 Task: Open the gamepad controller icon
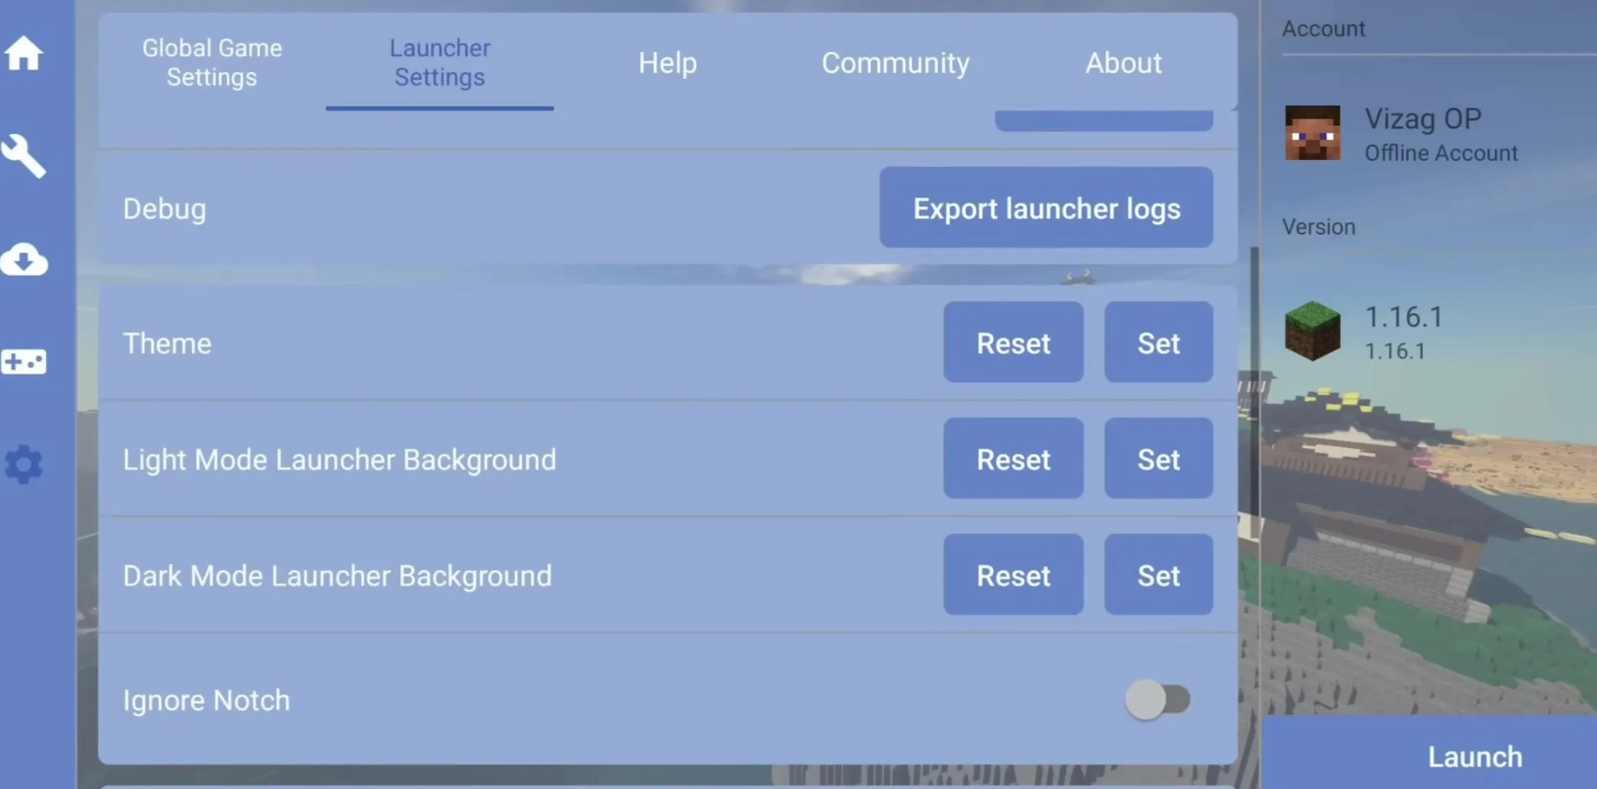(x=24, y=362)
